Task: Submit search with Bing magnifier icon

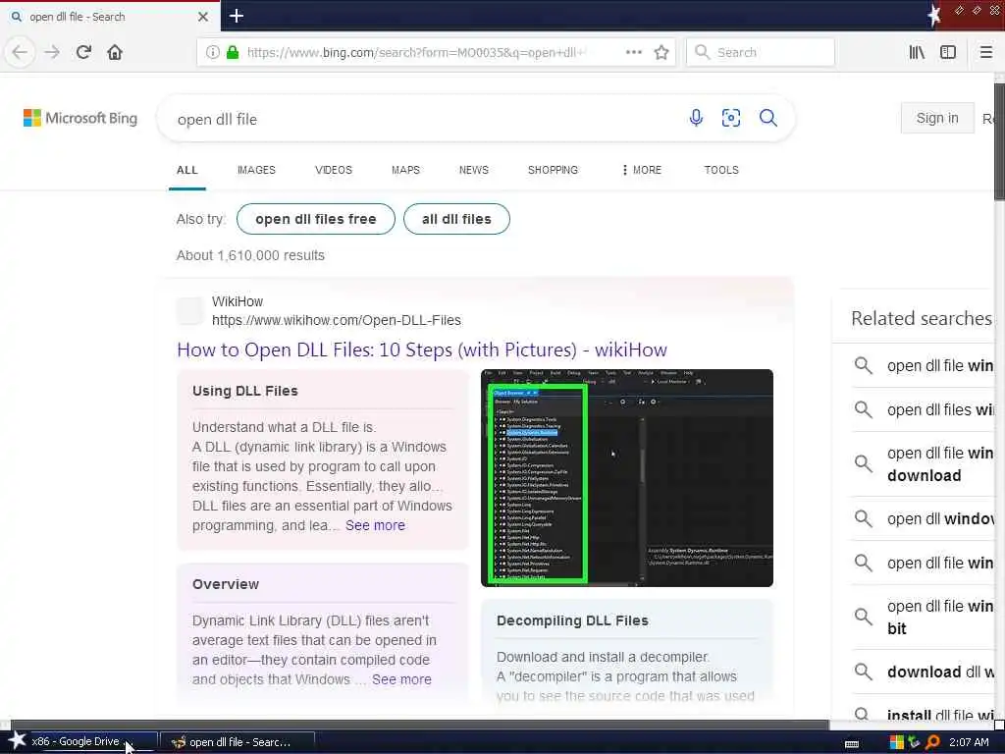Action: tap(767, 118)
